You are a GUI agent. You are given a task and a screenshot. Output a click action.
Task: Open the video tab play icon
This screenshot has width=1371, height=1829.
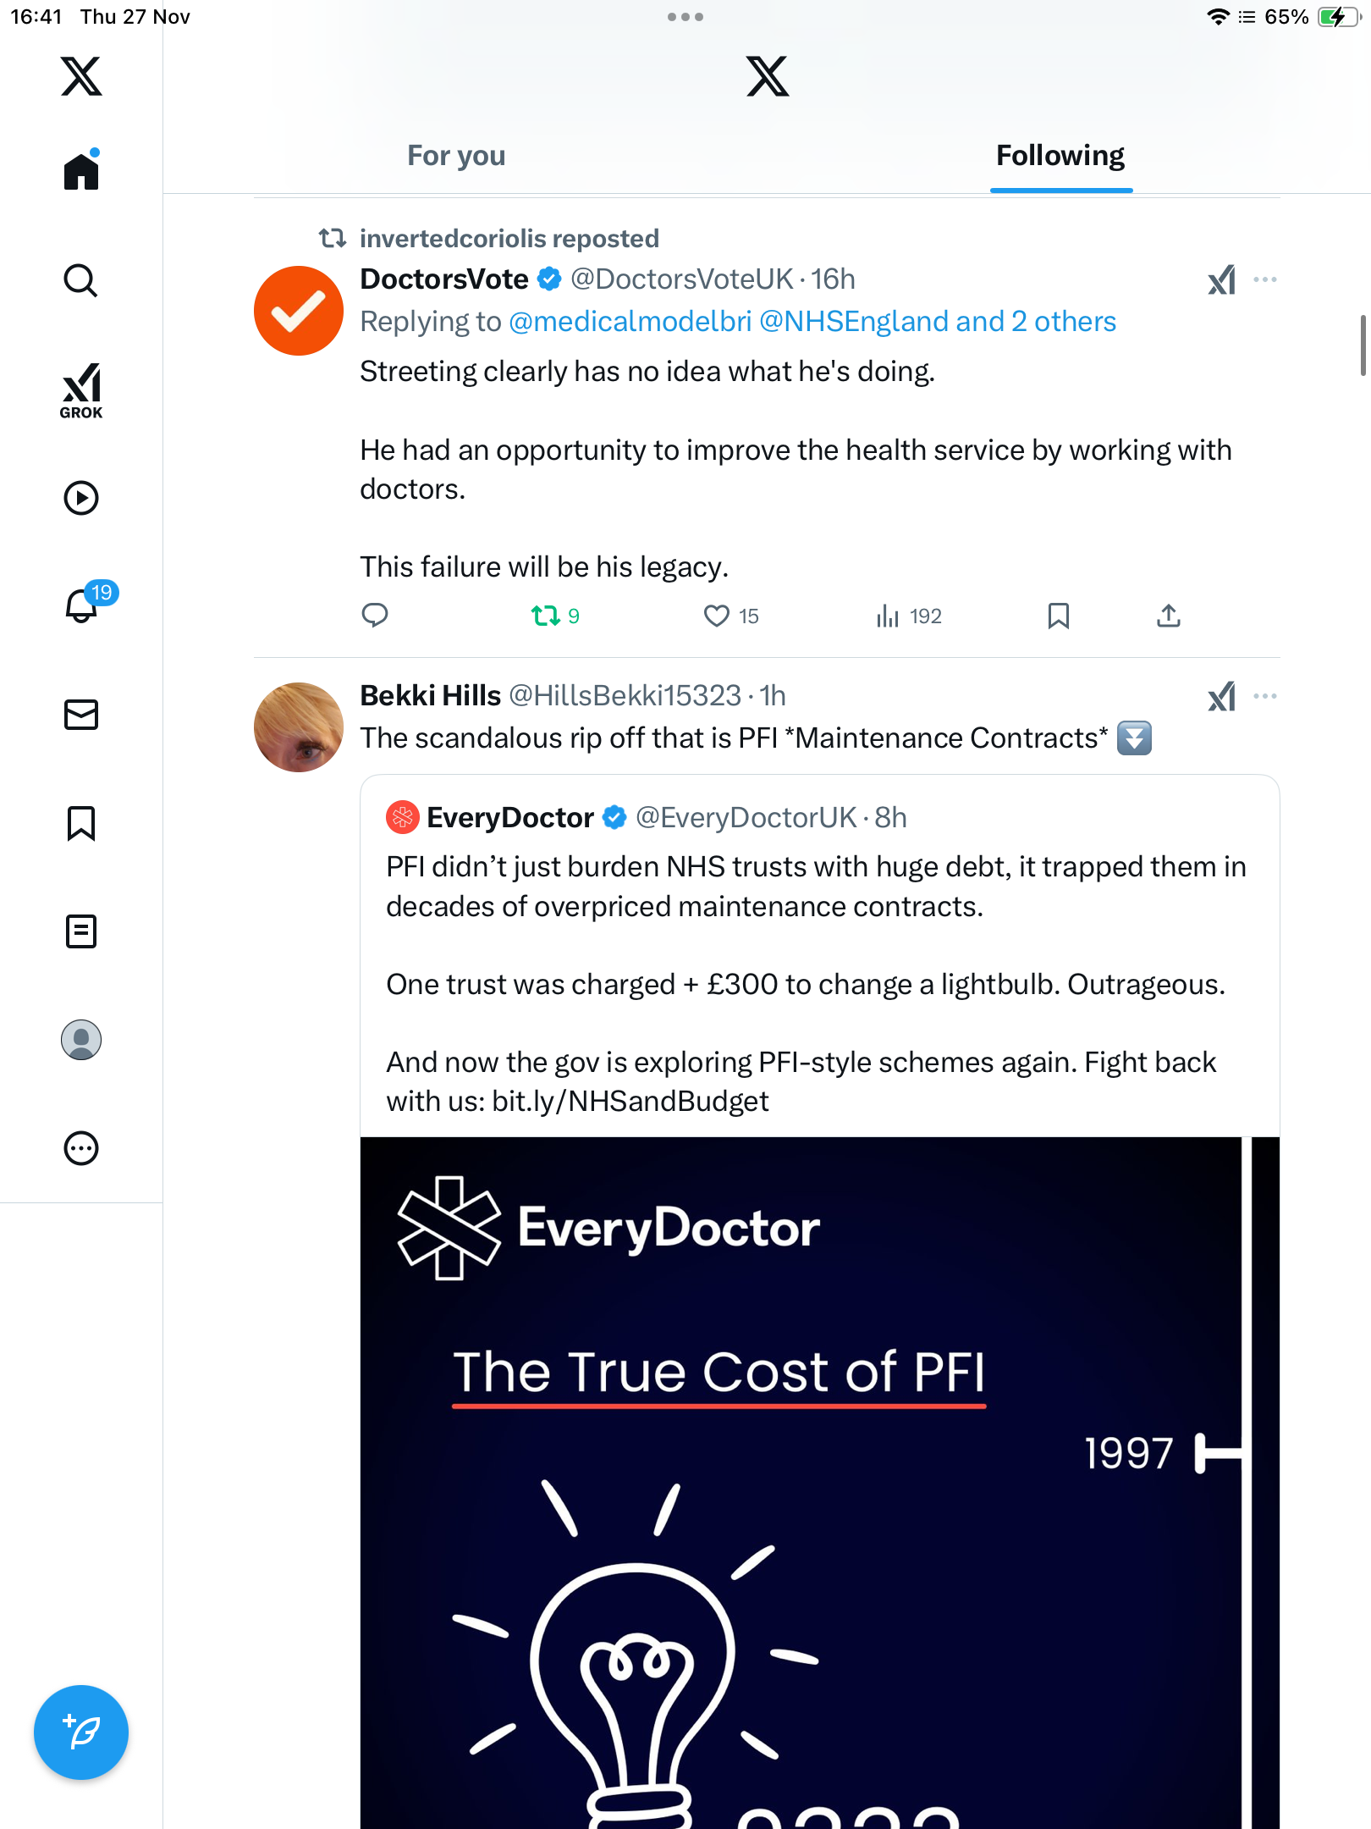81,498
